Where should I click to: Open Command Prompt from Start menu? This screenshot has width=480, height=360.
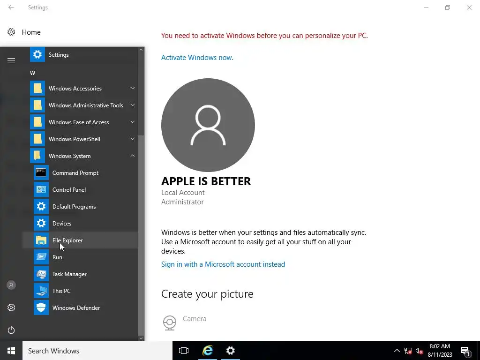[80, 173]
